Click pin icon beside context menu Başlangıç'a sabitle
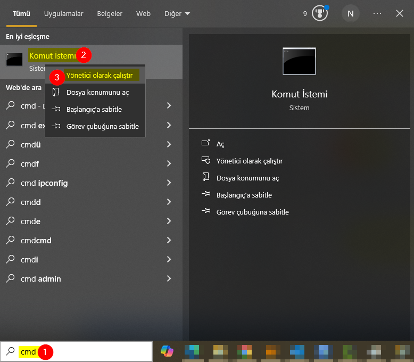 pyautogui.click(x=56, y=109)
